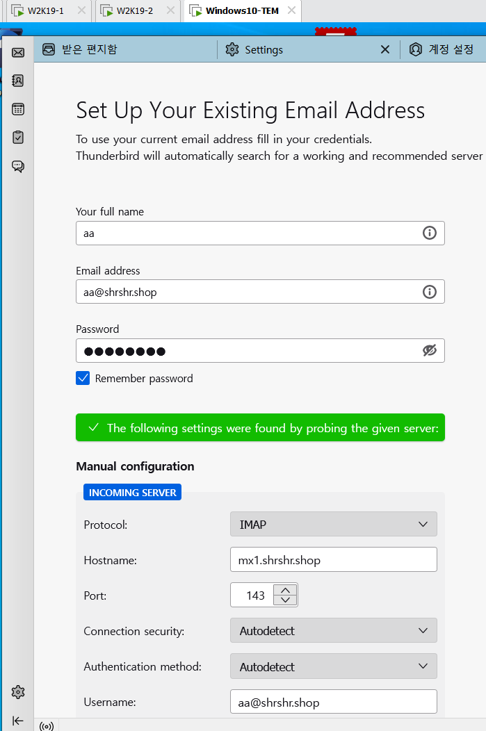Uncheck Remember password checkbox
486x731 pixels.
point(83,377)
